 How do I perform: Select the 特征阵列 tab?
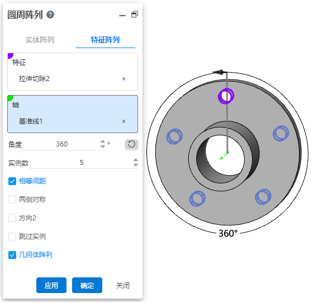(105, 40)
